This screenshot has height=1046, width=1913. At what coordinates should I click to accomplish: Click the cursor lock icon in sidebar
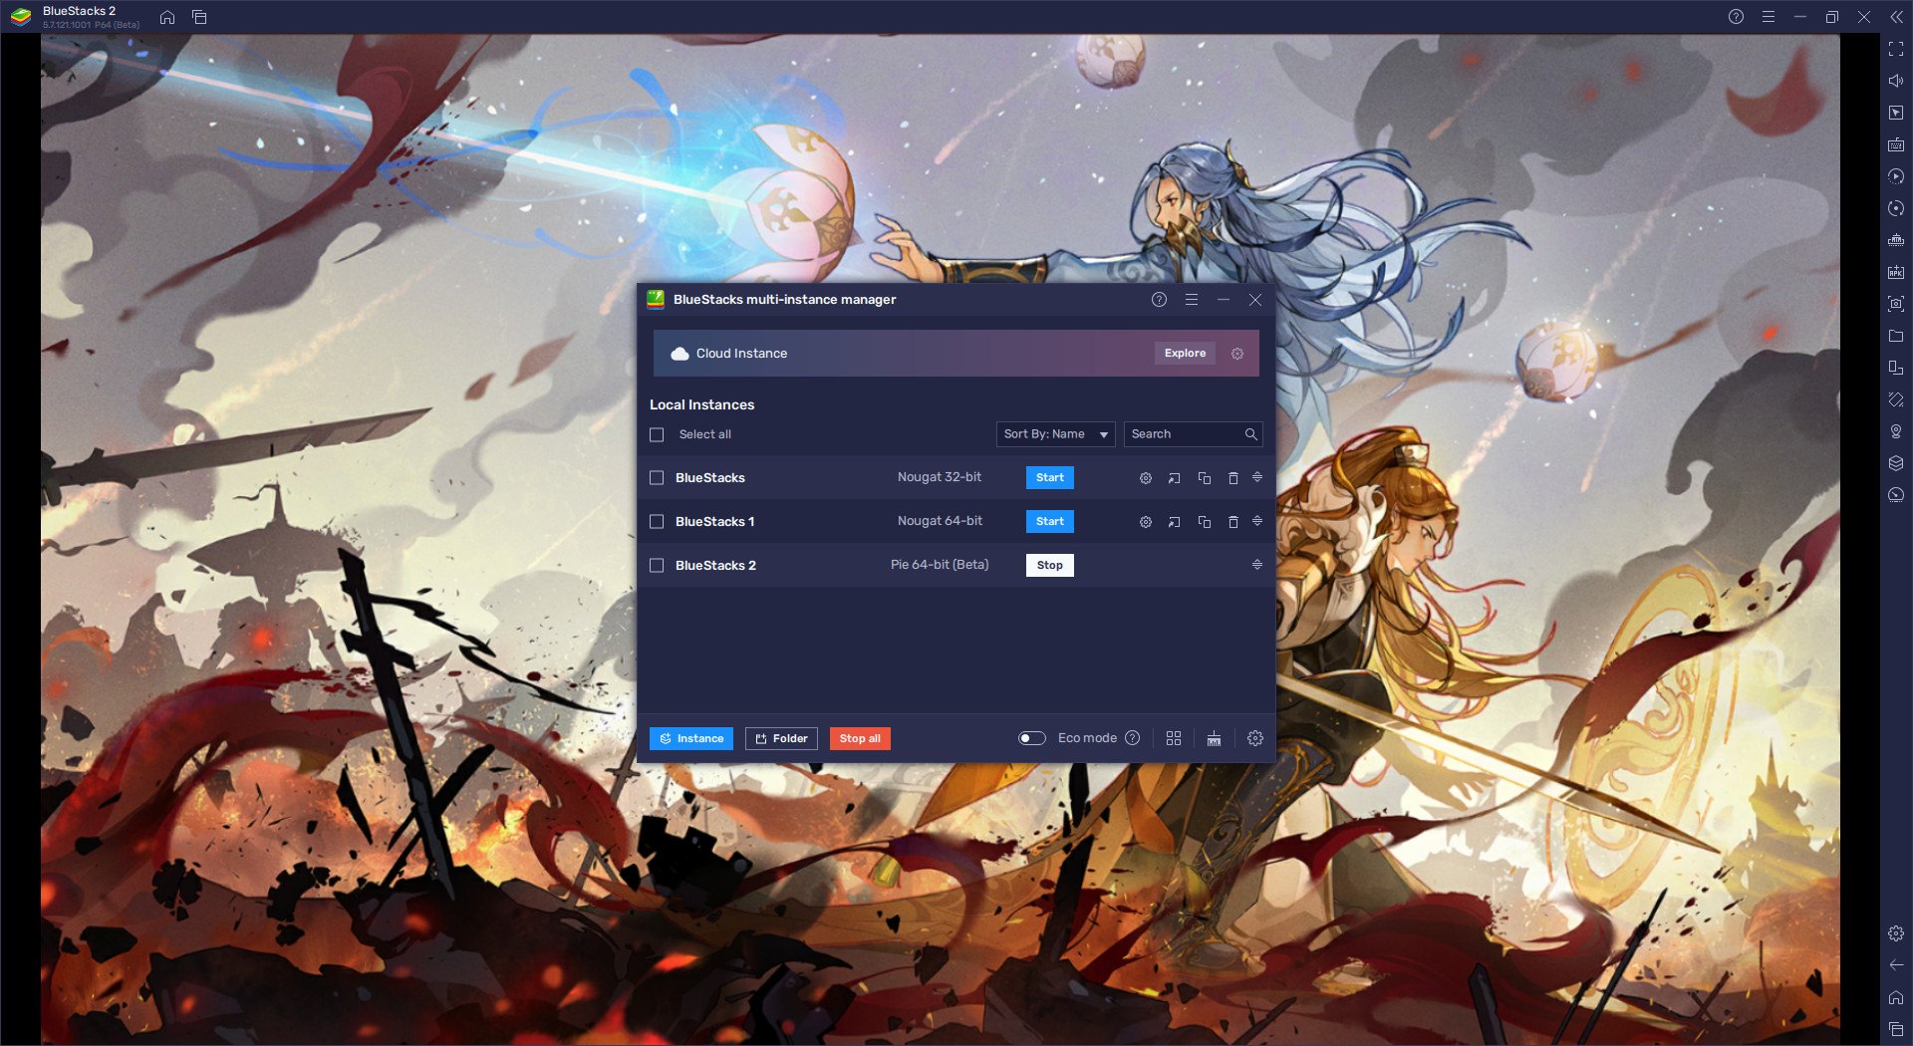point(1896,113)
